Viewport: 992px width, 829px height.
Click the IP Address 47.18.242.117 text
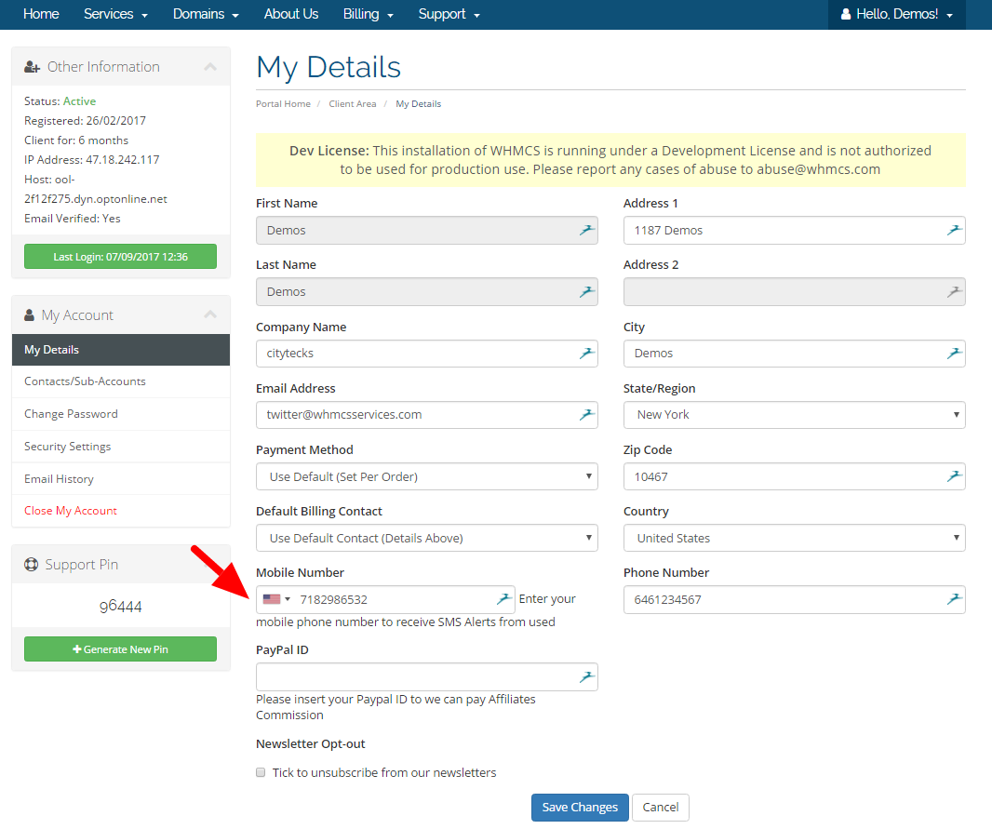92,159
